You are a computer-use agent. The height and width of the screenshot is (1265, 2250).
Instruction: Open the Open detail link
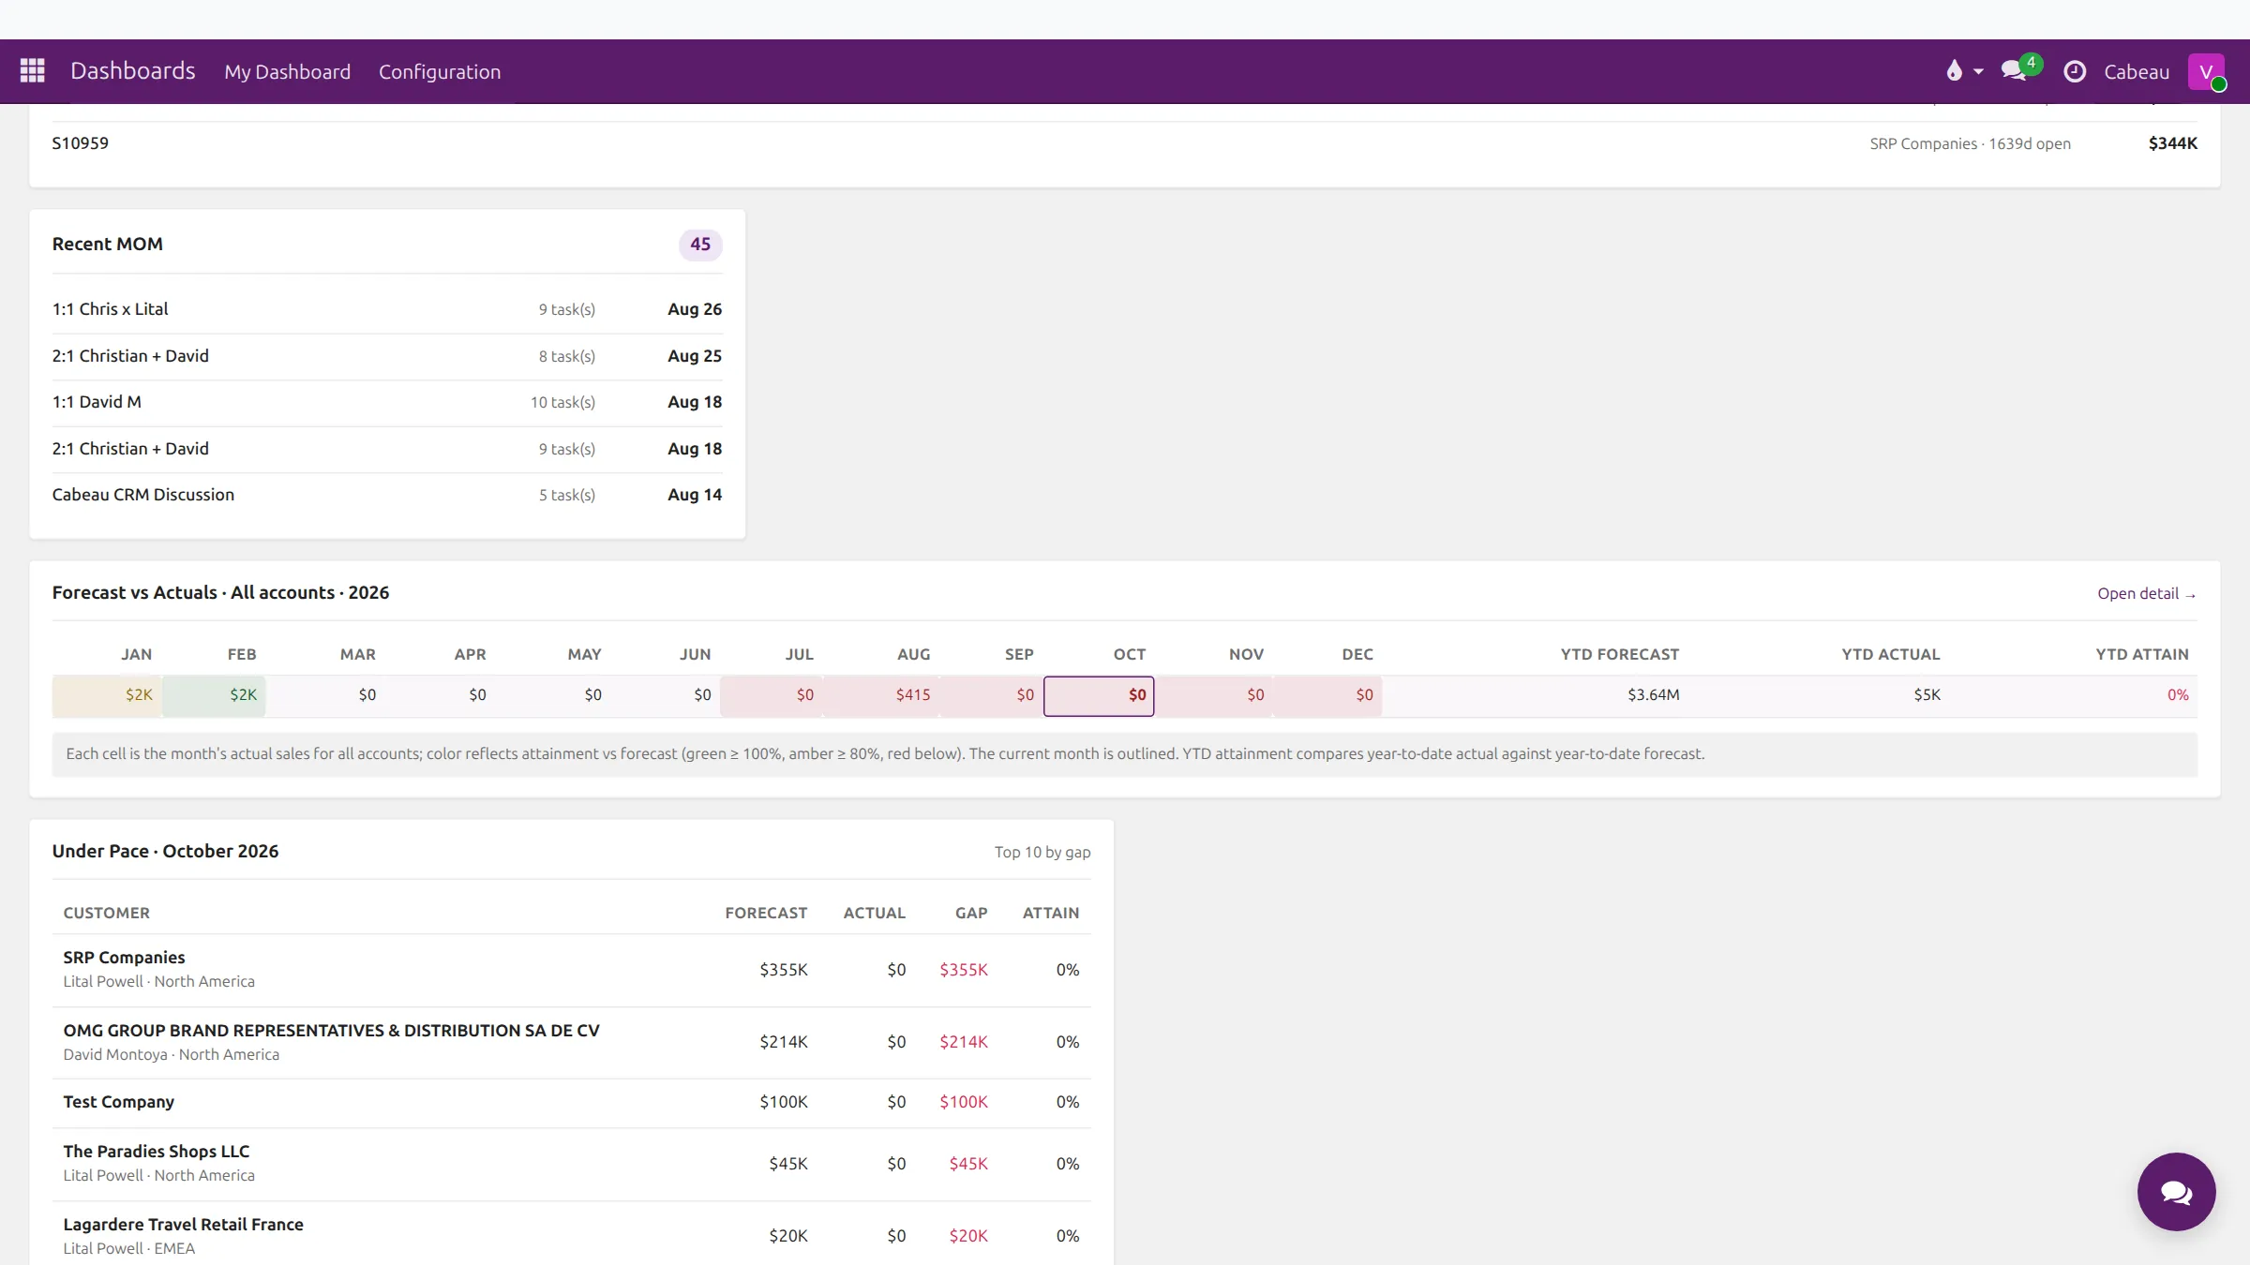[2147, 593]
